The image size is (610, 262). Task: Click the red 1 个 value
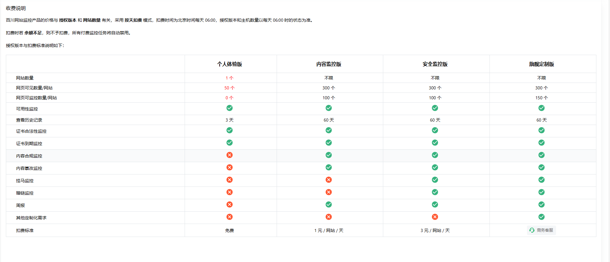click(x=230, y=78)
